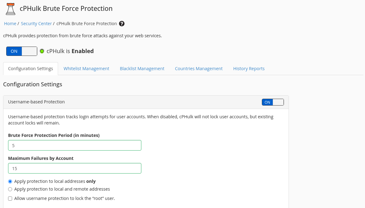Click the 'cPHulk Brute Force Protection' breadcrumb text
365x208 pixels.
click(x=87, y=24)
